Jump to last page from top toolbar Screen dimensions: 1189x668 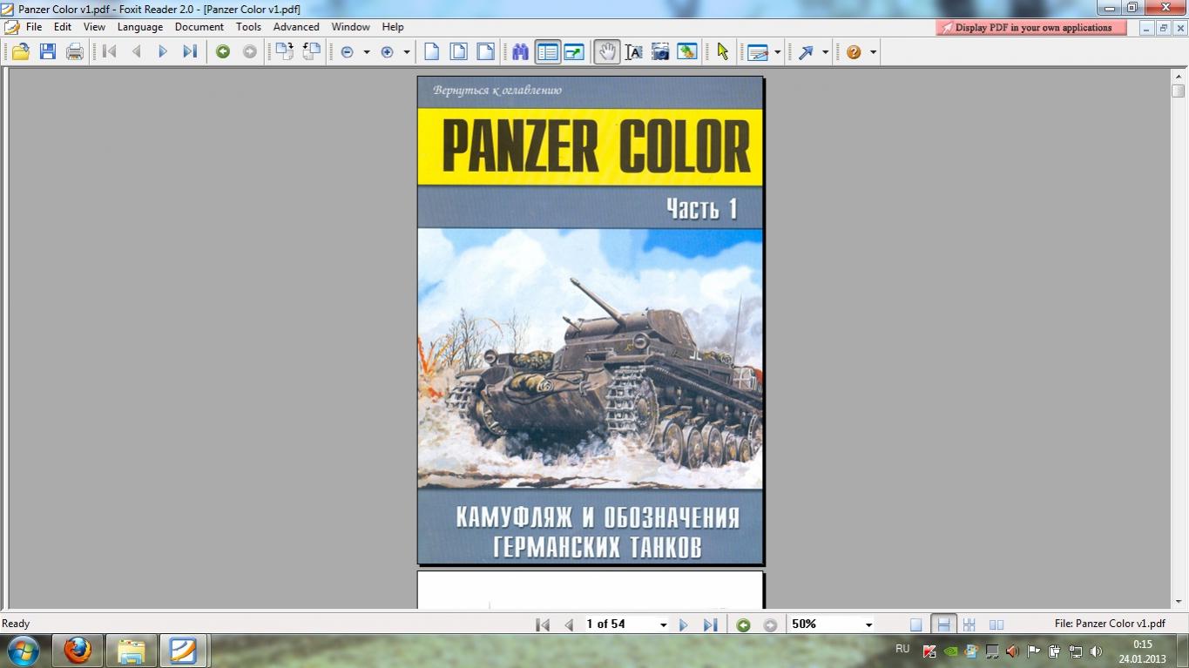pyautogui.click(x=190, y=52)
